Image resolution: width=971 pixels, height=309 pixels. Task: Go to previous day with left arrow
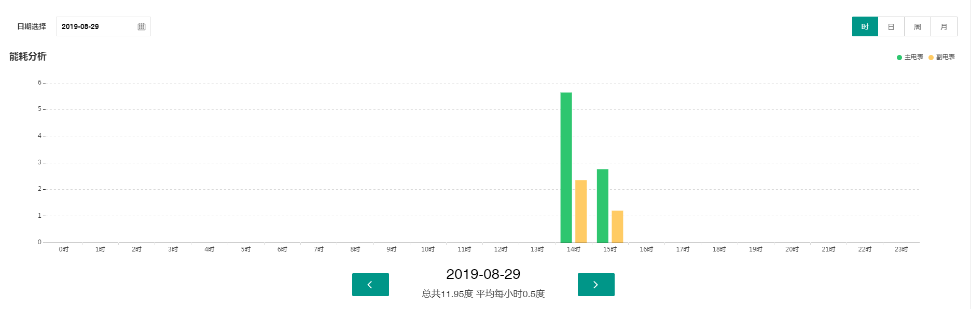370,285
